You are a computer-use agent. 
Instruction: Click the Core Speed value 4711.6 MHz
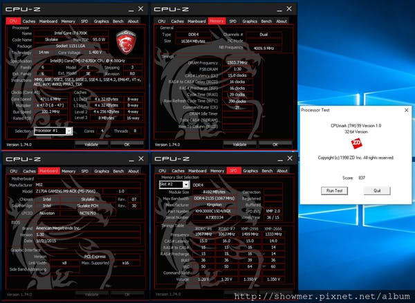click(x=50, y=99)
